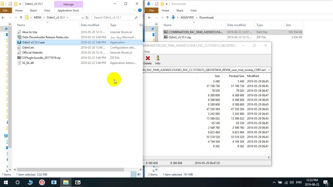Go up one folder in Odin3 window

(21, 17)
